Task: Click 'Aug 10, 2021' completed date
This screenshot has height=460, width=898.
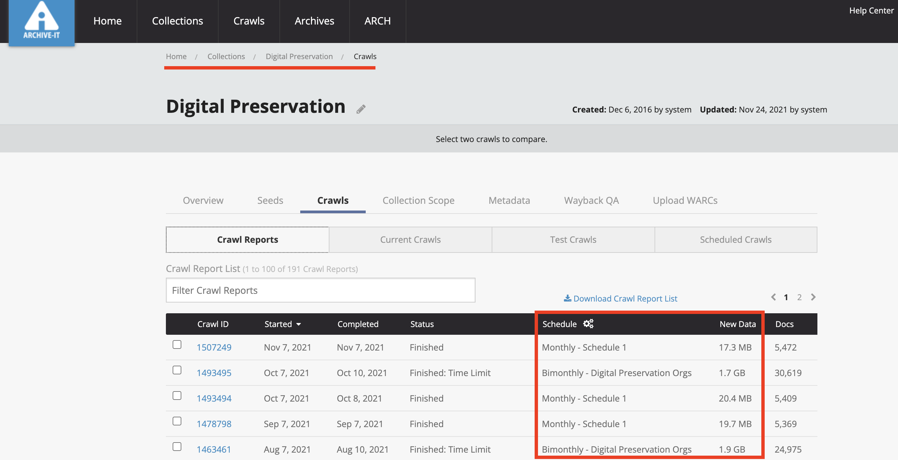Action: [363, 449]
